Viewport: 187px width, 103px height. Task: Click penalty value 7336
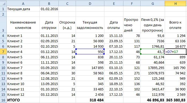153,41
